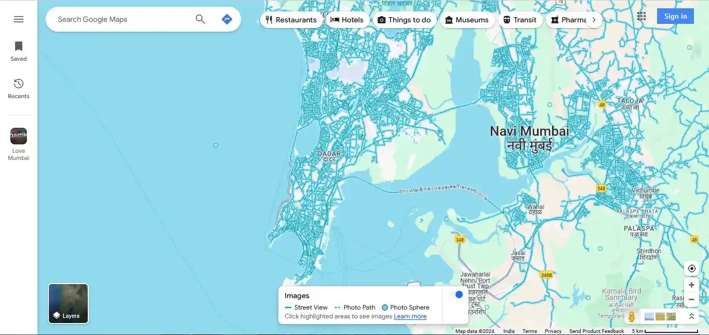This screenshot has width=709, height=335.
Task: Click Send Product Feedback link
Action: coord(597,331)
